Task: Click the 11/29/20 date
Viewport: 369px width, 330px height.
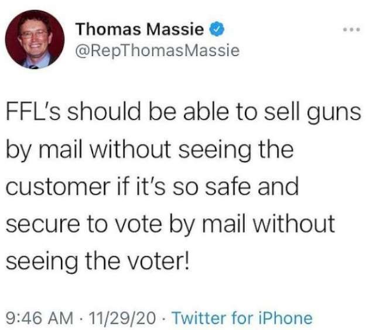Action: (x=123, y=318)
